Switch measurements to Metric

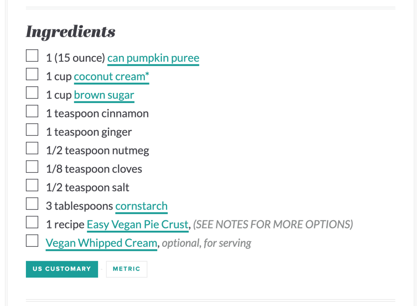coord(126,269)
